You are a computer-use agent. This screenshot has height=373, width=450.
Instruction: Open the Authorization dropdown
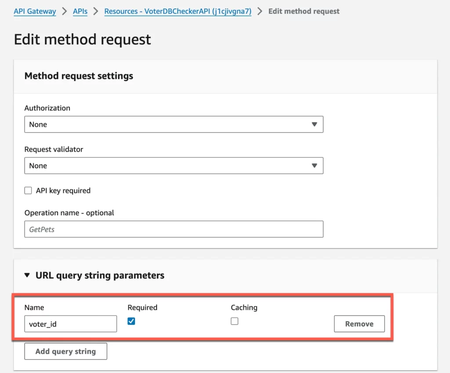[x=174, y=124]
